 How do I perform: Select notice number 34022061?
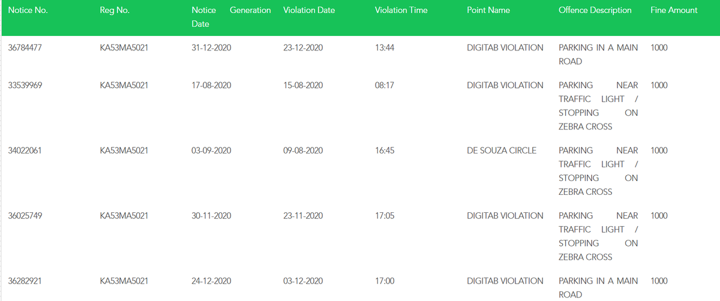tap(25, 150)
